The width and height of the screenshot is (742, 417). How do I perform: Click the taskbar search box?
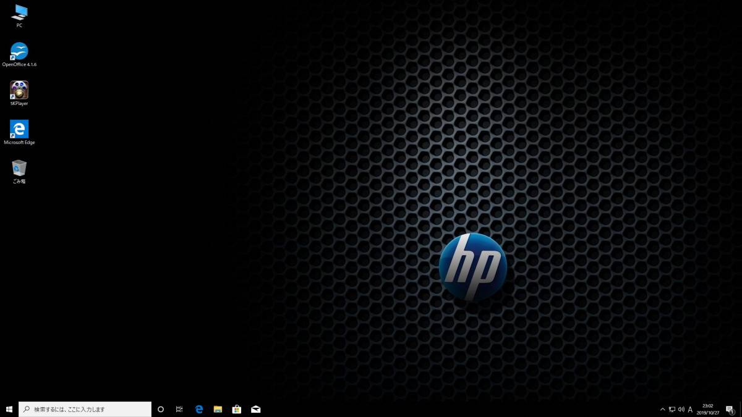point(85,409)
